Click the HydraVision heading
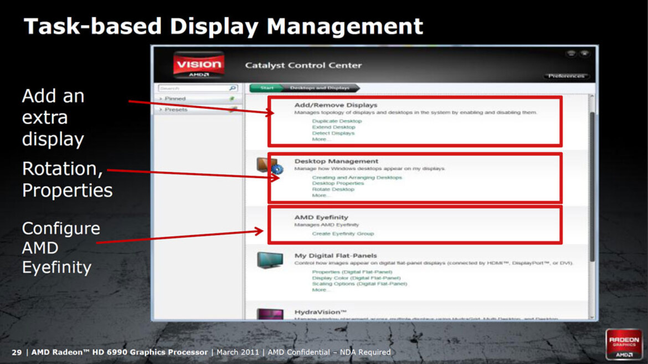The image size is (648, 364). [x=320, y=312]
